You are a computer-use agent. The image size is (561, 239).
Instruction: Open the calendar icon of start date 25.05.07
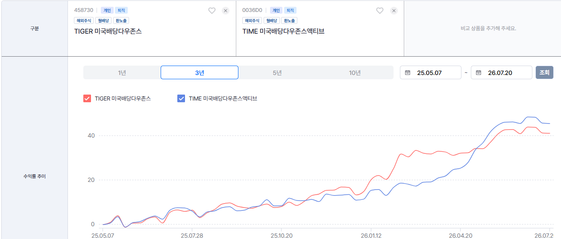408,73
